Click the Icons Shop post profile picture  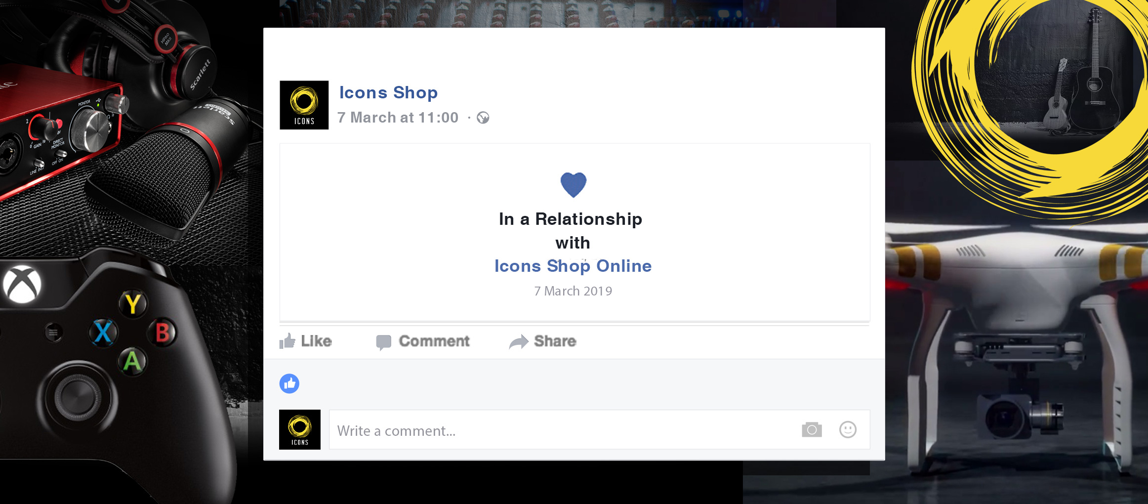click(x=304, y=105)
